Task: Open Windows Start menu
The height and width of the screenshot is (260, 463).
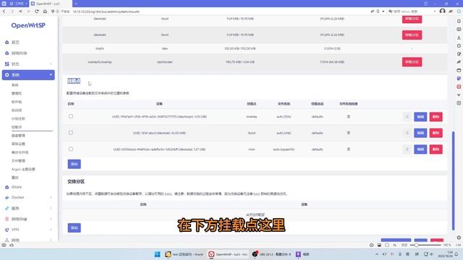Action: 157,254
